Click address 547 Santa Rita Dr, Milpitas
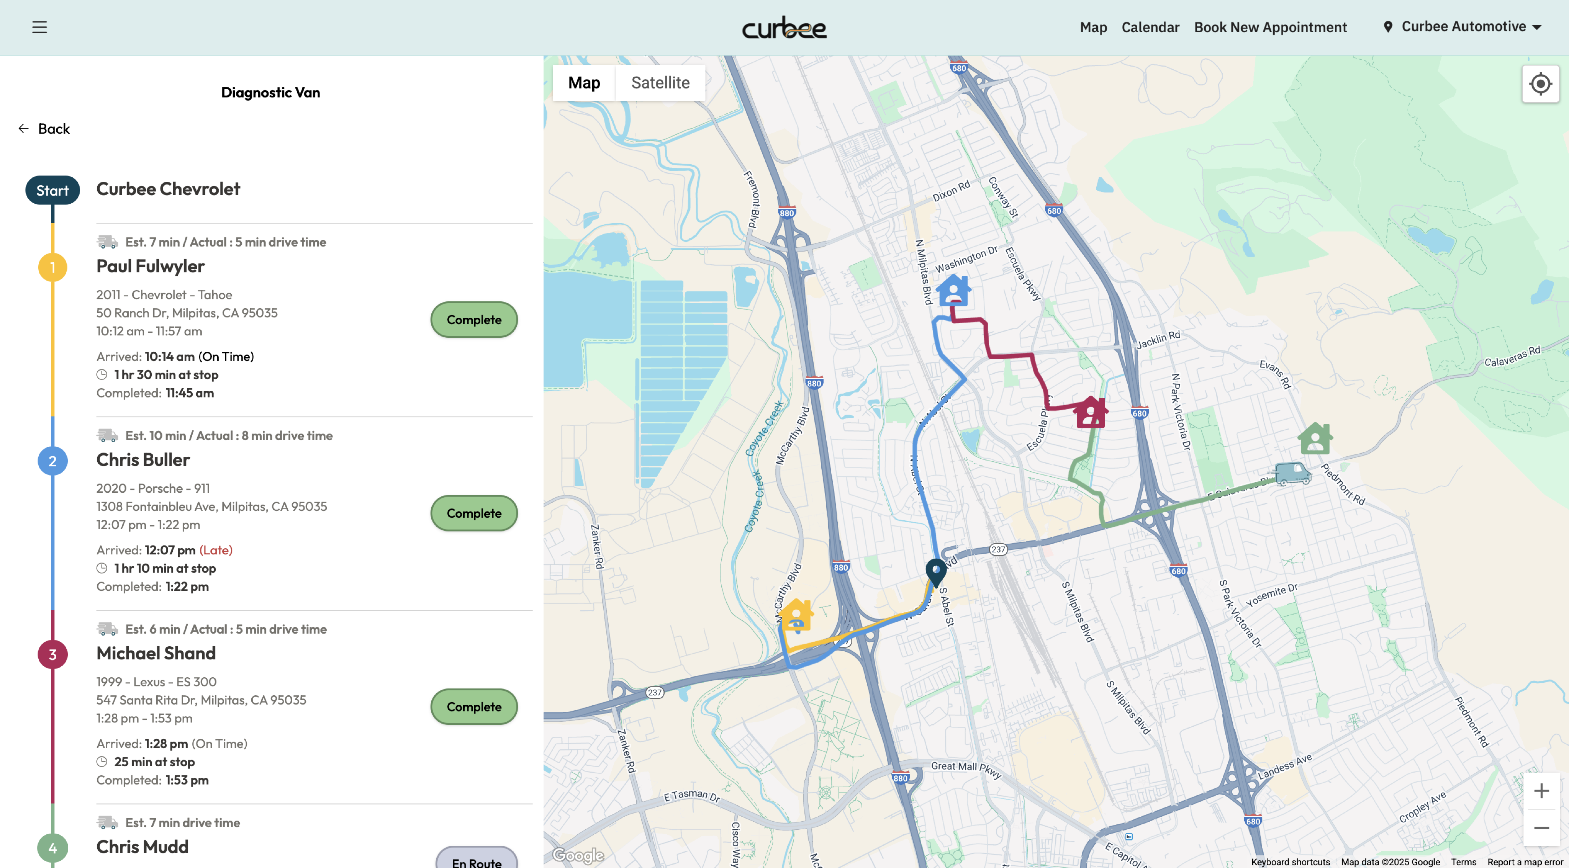The width and height of the screenshot is (1569, 868). (x=201, y=700)
